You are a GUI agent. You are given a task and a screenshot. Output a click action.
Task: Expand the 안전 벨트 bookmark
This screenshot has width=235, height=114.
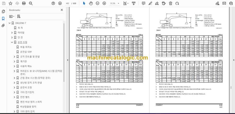click(14, 97)
